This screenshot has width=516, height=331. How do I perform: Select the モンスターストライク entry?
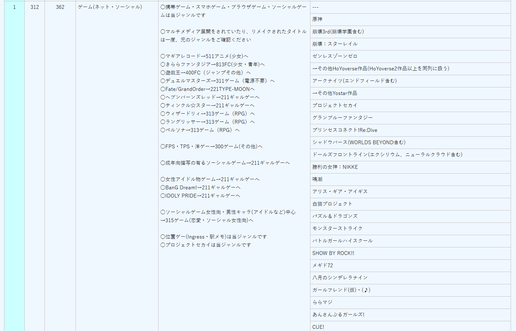(x=410, y=228)
